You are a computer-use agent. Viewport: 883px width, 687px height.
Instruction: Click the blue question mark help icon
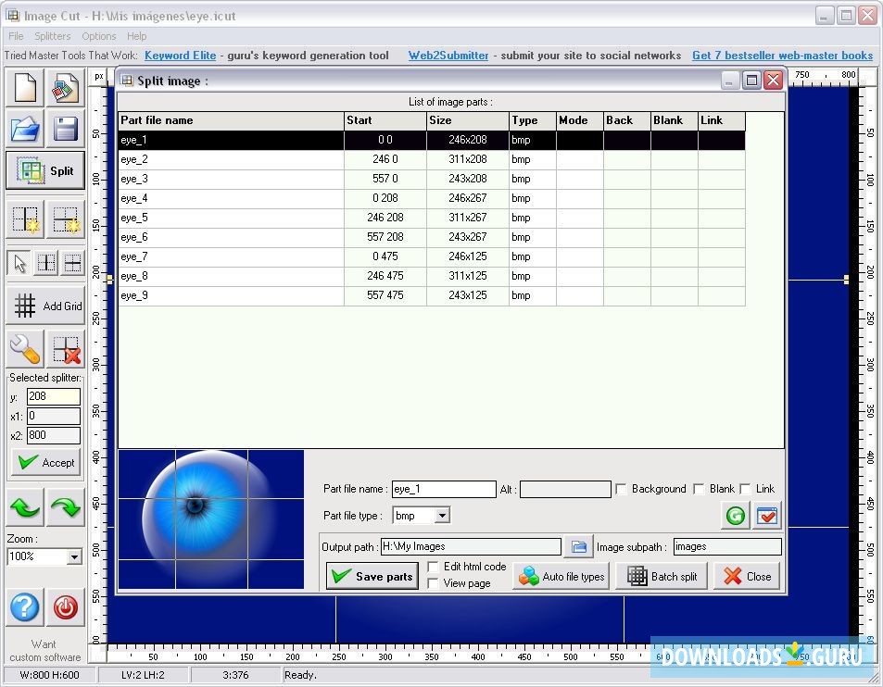tap(25, 607)
